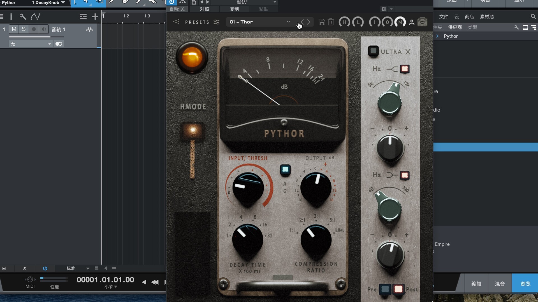Image resolution: width=538 pixels, height=302 pixels.
Task: Toggle the ULTRA X switch
Action: (x=373, y=51)
